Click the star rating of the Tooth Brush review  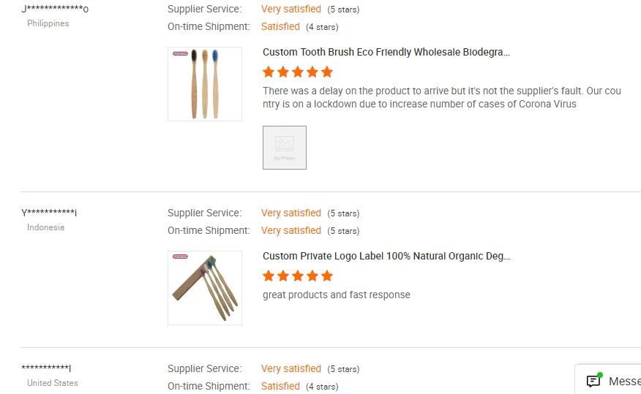coord(298,72)
